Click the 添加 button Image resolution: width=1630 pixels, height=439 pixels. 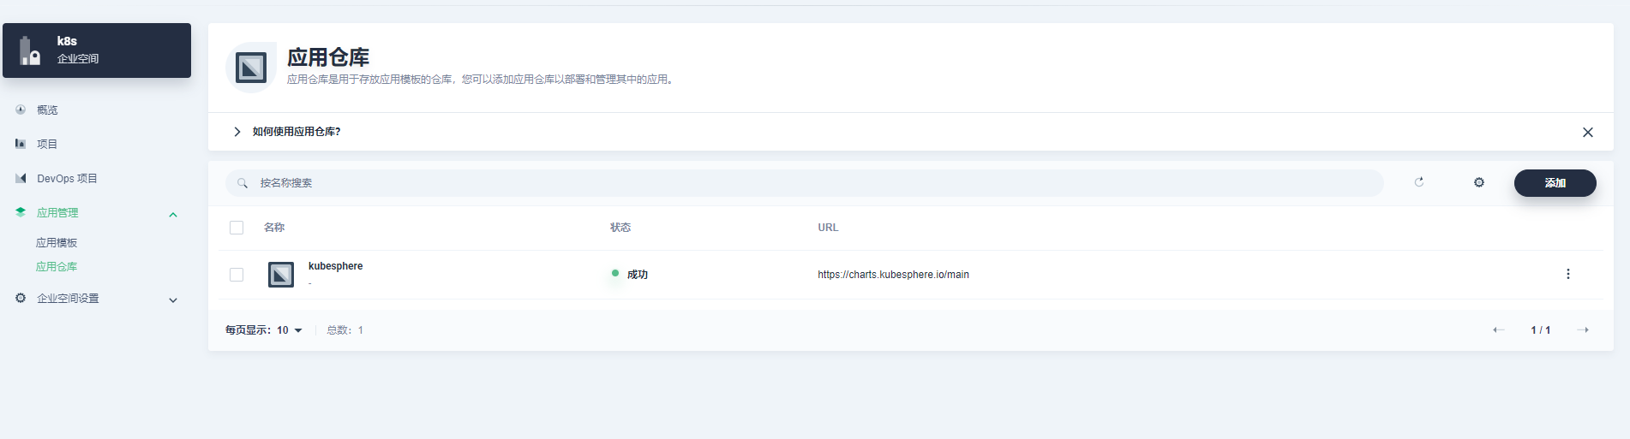(x=1555, y=183)
